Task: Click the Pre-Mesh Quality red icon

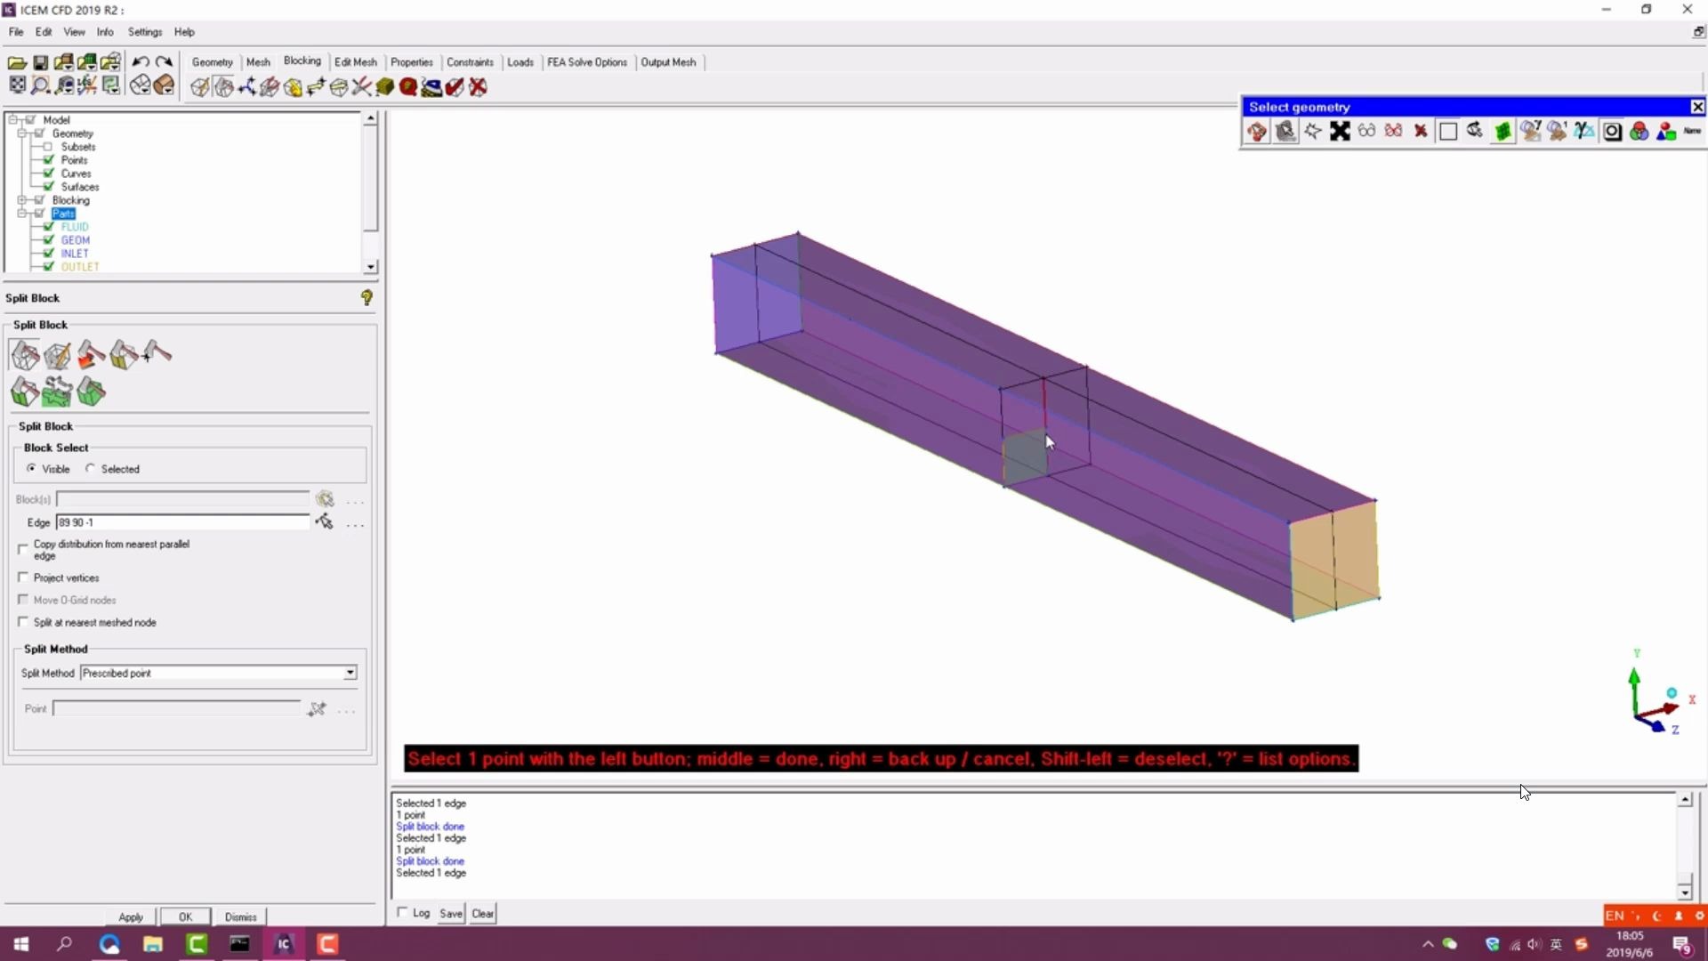Action: point(408,87)
